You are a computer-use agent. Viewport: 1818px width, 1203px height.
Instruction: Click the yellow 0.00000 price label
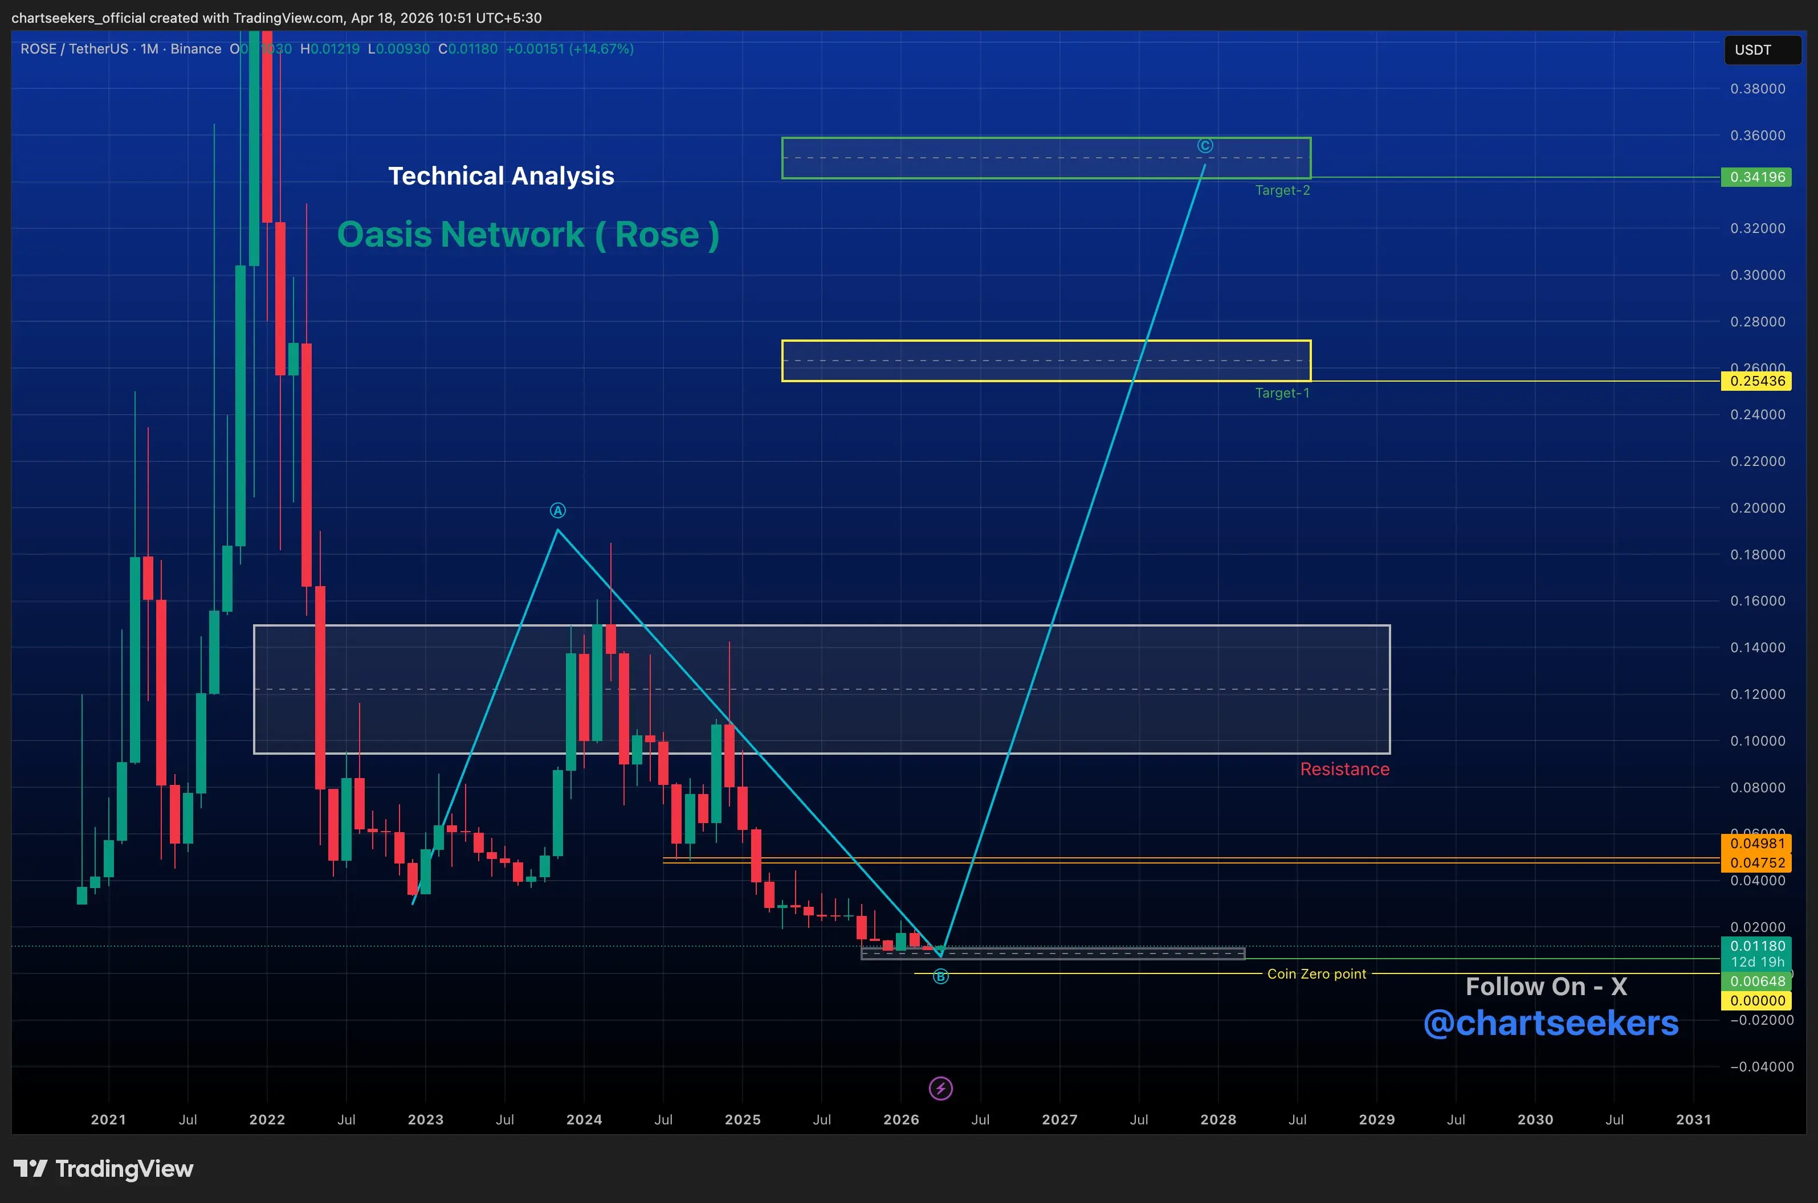1756,1000
